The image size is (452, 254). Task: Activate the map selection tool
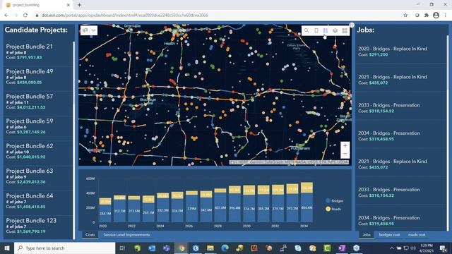[x=85, y=30]
